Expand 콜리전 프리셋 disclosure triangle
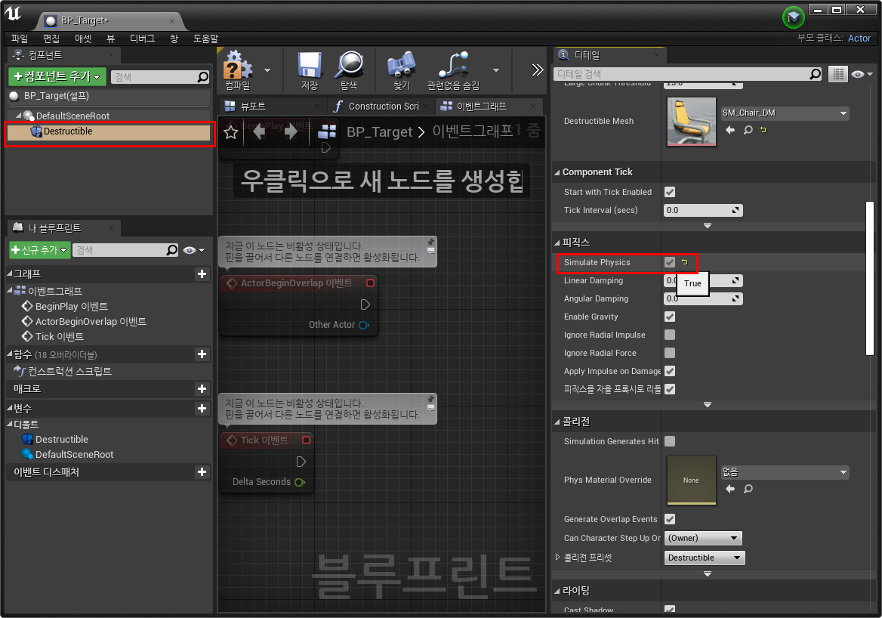Image resolution: width=882 pixels, height=618 pixels. [557, 558]
